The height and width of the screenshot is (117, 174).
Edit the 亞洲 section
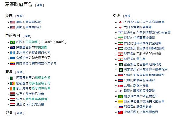coord(127,16)
